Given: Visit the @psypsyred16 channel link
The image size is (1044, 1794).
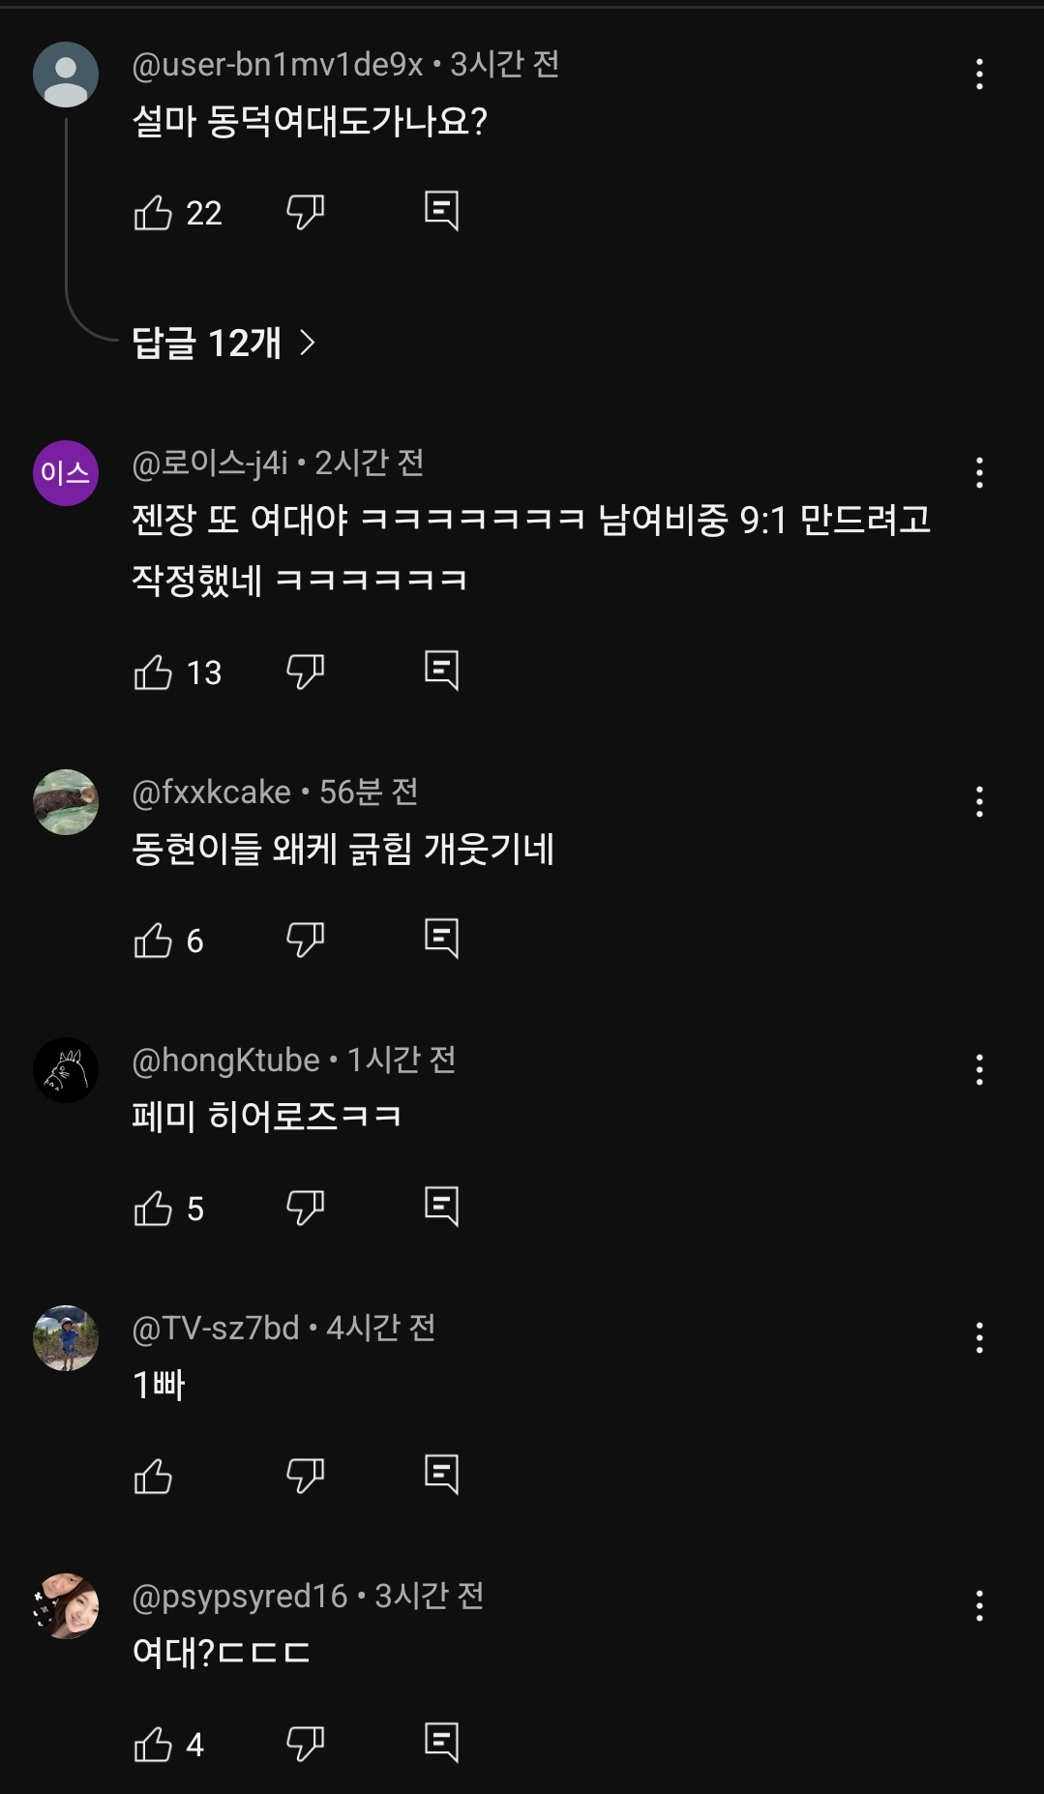Looking at the screenshot, I should coord(239,1597).
